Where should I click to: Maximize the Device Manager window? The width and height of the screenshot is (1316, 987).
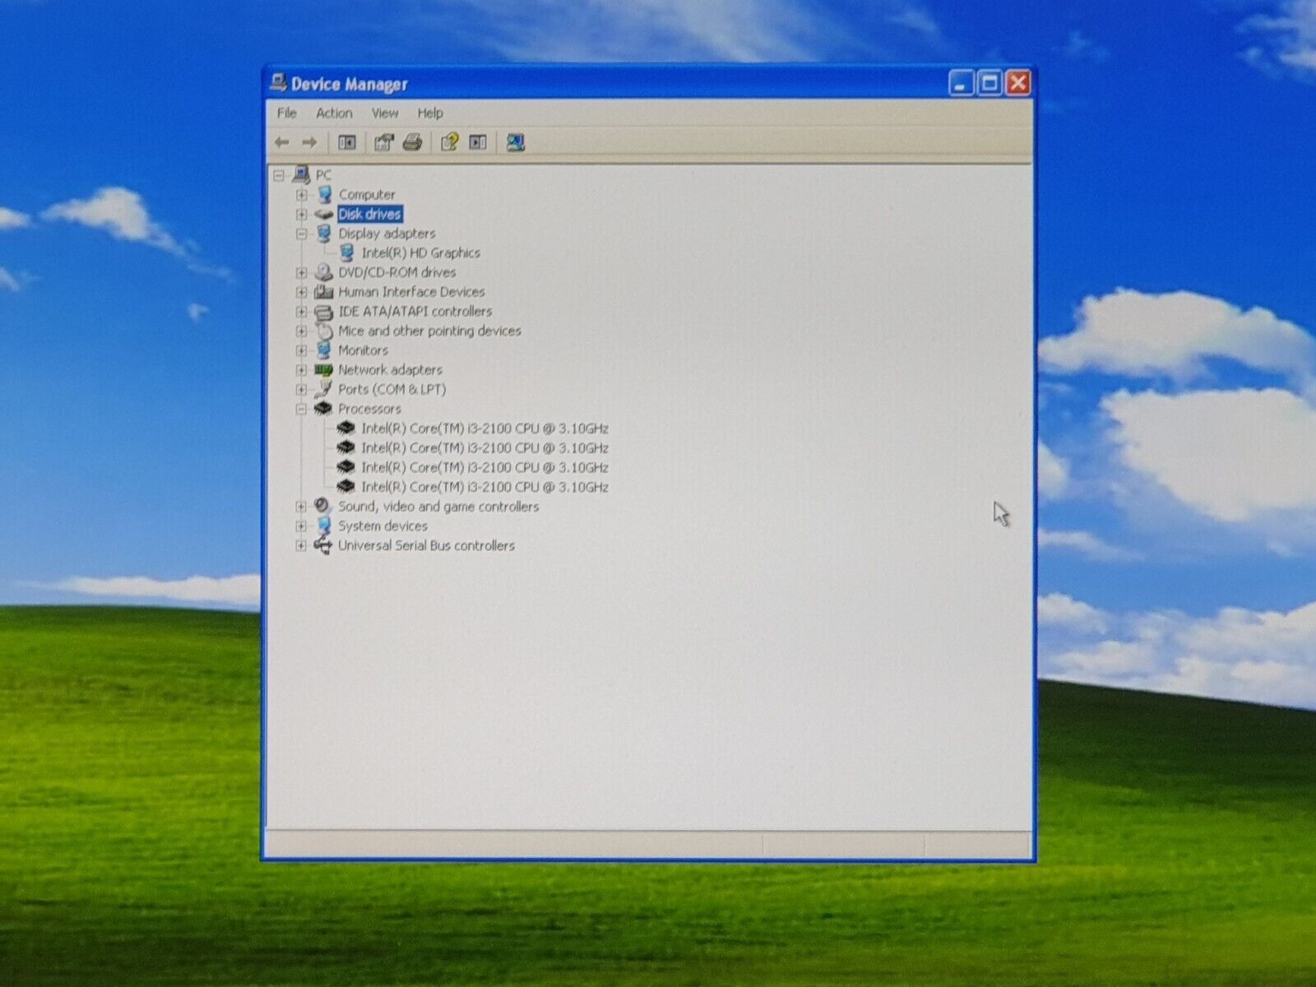(989, 83)
